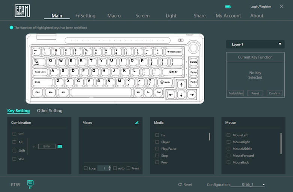Click the rotary knob on keyboard

pos(194,48)
